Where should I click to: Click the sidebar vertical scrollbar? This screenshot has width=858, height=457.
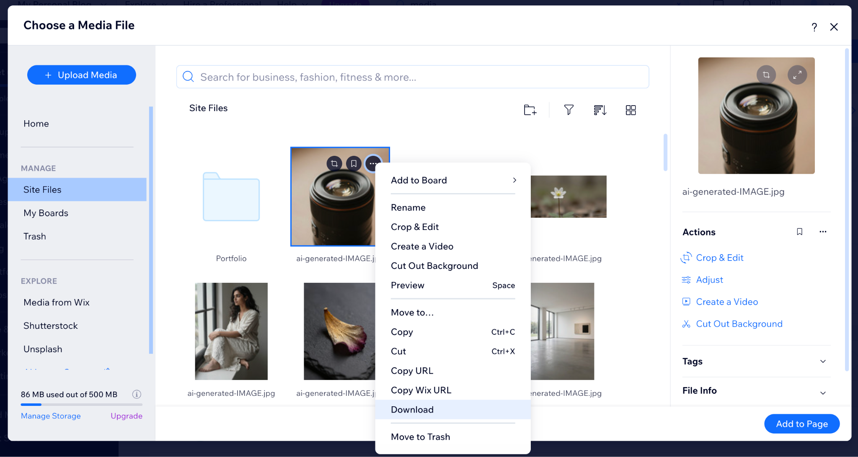click(151, 230)
